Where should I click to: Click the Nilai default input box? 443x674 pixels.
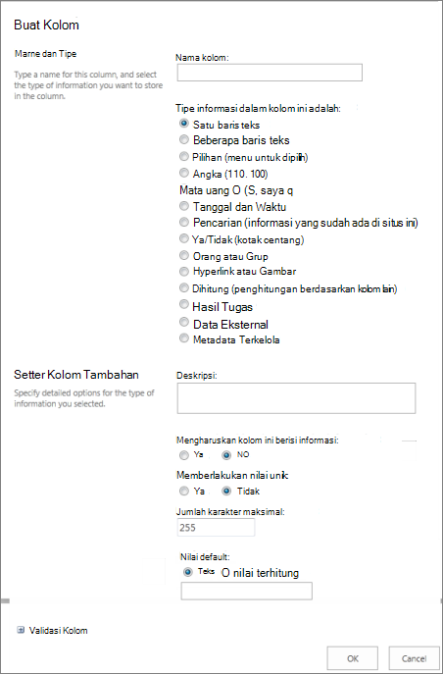pyautogui.click(x=247, y=591)
